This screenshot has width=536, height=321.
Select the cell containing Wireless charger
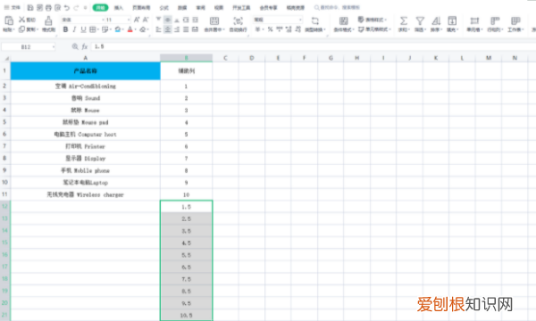click(x=86, y=194)
